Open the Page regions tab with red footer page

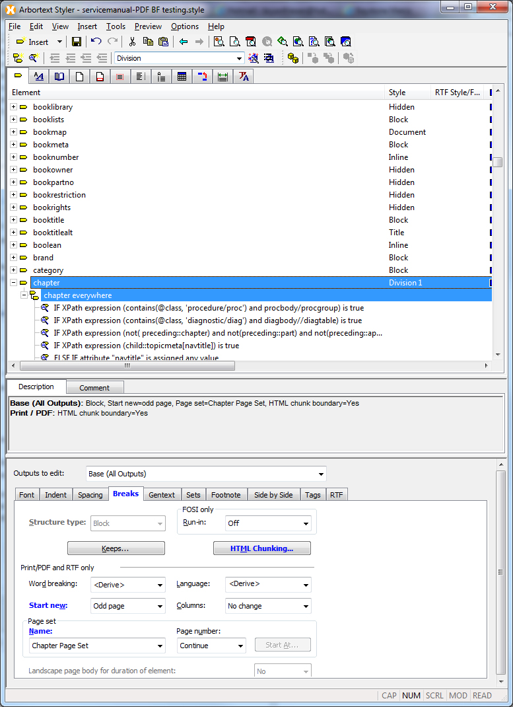[x=100, y=77]
